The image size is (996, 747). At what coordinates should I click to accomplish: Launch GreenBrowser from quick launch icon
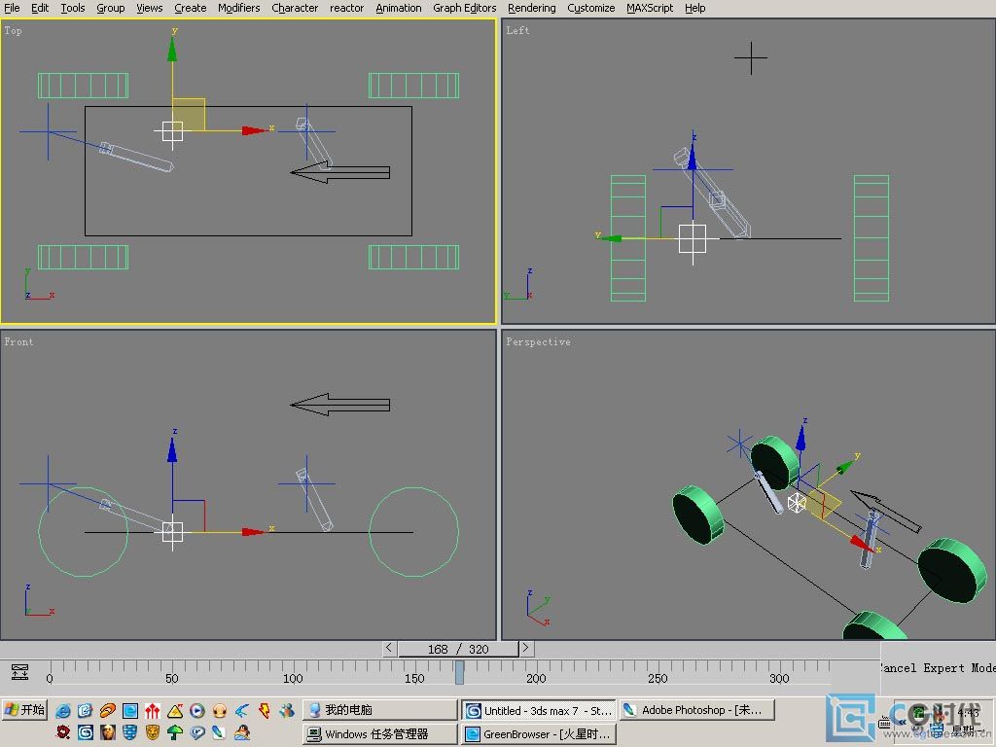pos(130,711)
